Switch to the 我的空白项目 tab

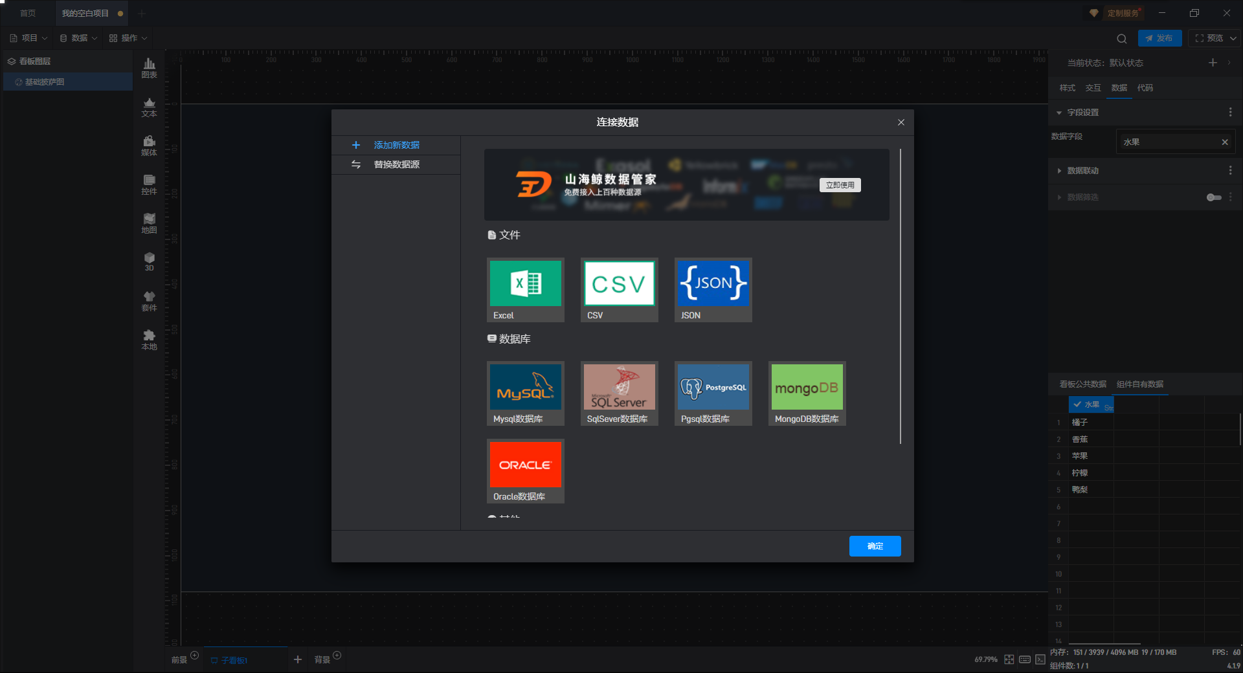(x=92, y=13)
